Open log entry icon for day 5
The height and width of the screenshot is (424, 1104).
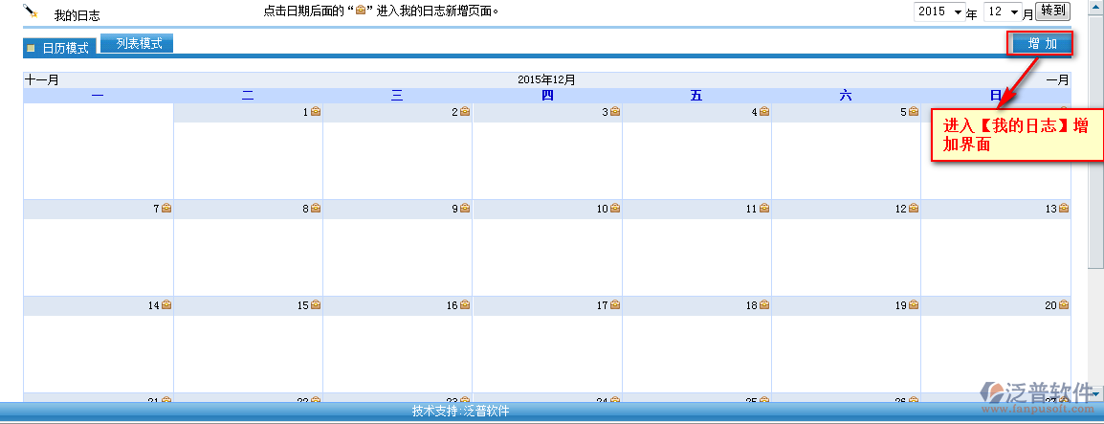click(914, 112)
